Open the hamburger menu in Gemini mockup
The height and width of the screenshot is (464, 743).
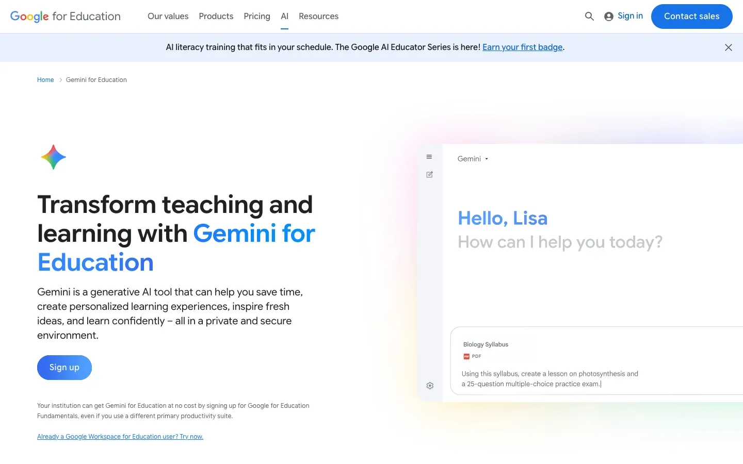429,157
